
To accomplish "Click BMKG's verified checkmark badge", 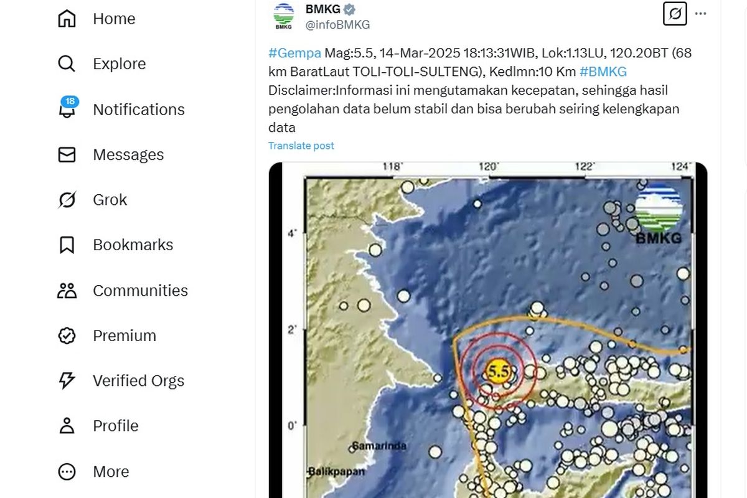I will 348,9.
